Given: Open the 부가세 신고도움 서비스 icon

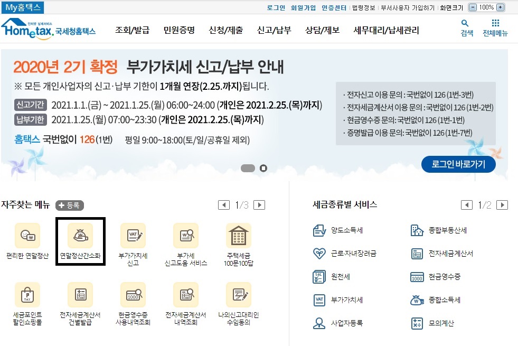Looking at the screenshot, I should (186, 235).
